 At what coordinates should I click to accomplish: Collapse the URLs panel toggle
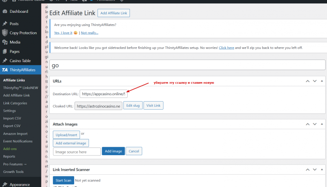tap(322, 81)
